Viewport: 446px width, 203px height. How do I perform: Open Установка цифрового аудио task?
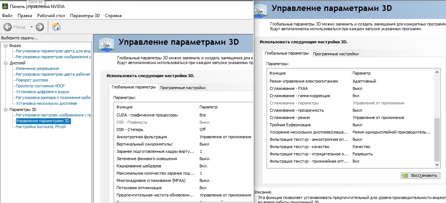click(x=42, y=92)
